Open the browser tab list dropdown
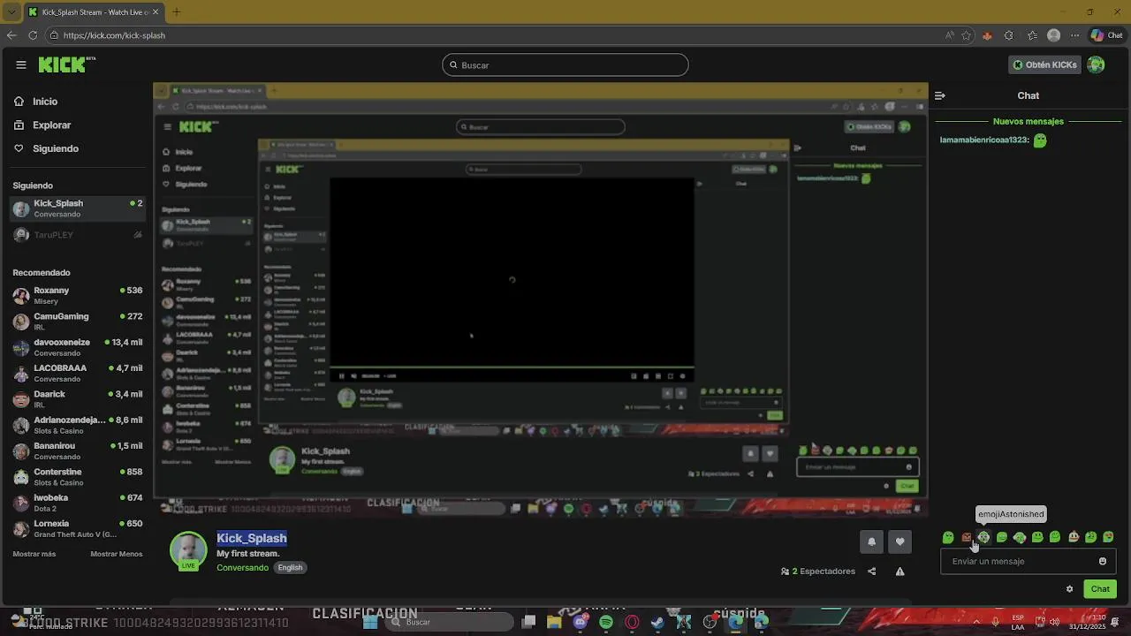The height and width of the screenshot is (636, 1131). click(11, 12)
